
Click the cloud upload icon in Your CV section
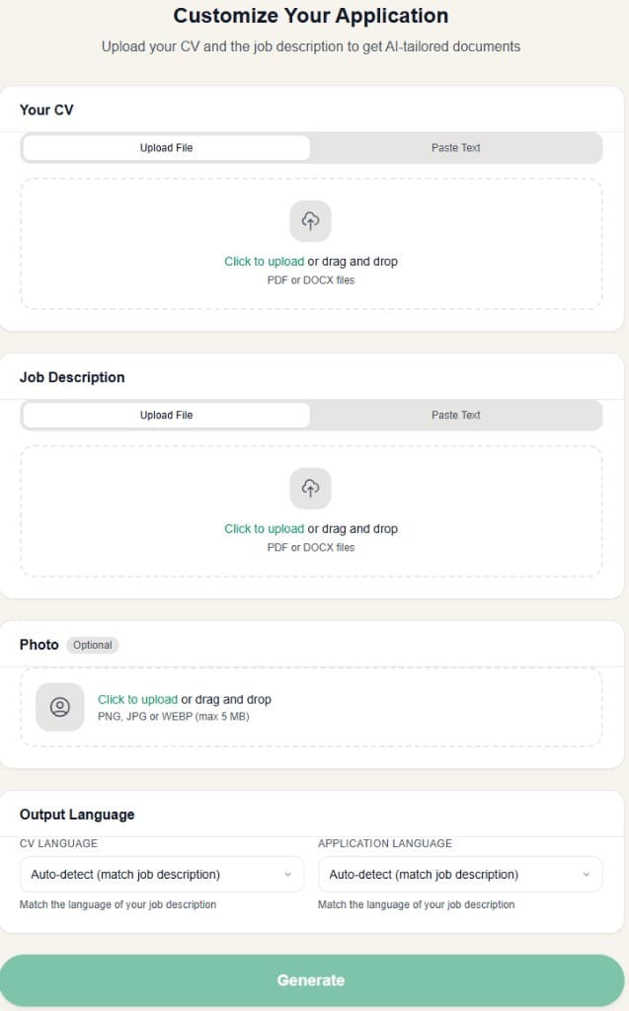click(310, 220)
